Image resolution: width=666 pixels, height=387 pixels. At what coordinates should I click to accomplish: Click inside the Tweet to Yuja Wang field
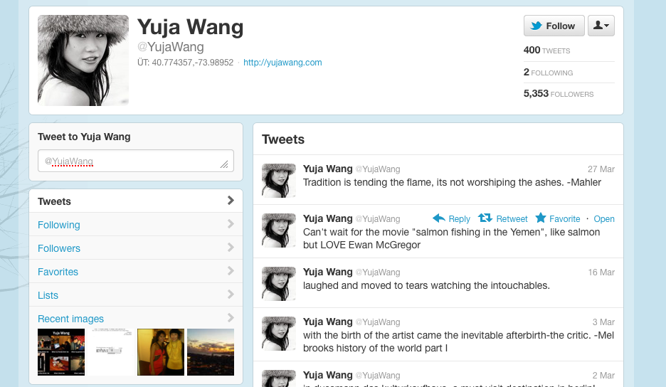pyautogui.click(x=136, y=161)
